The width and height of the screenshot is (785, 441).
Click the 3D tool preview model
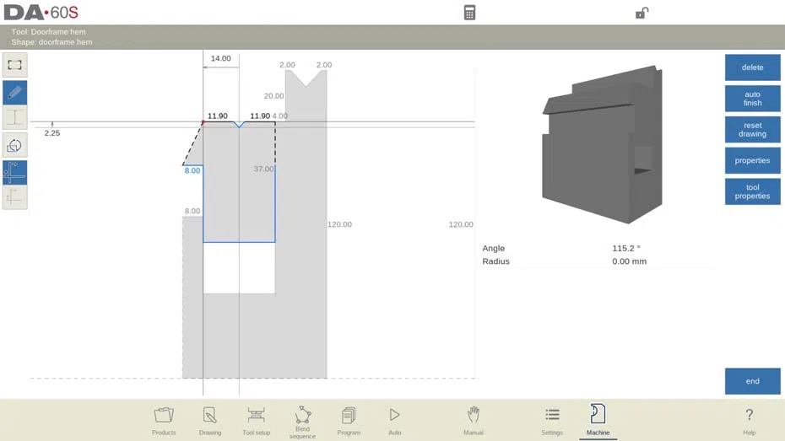coord(603,144)
